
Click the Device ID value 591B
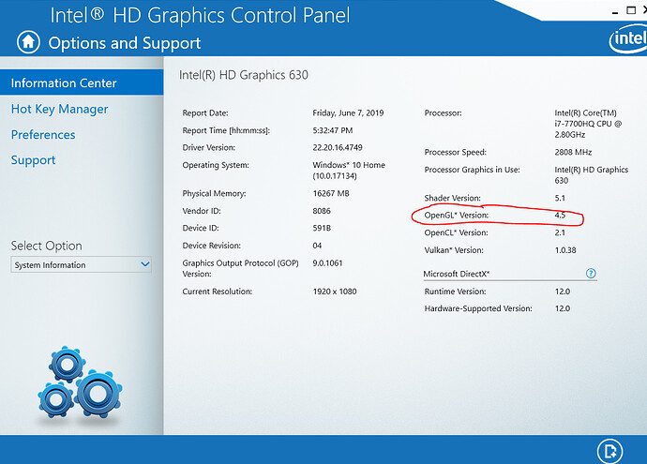click(x=322, y=228)
